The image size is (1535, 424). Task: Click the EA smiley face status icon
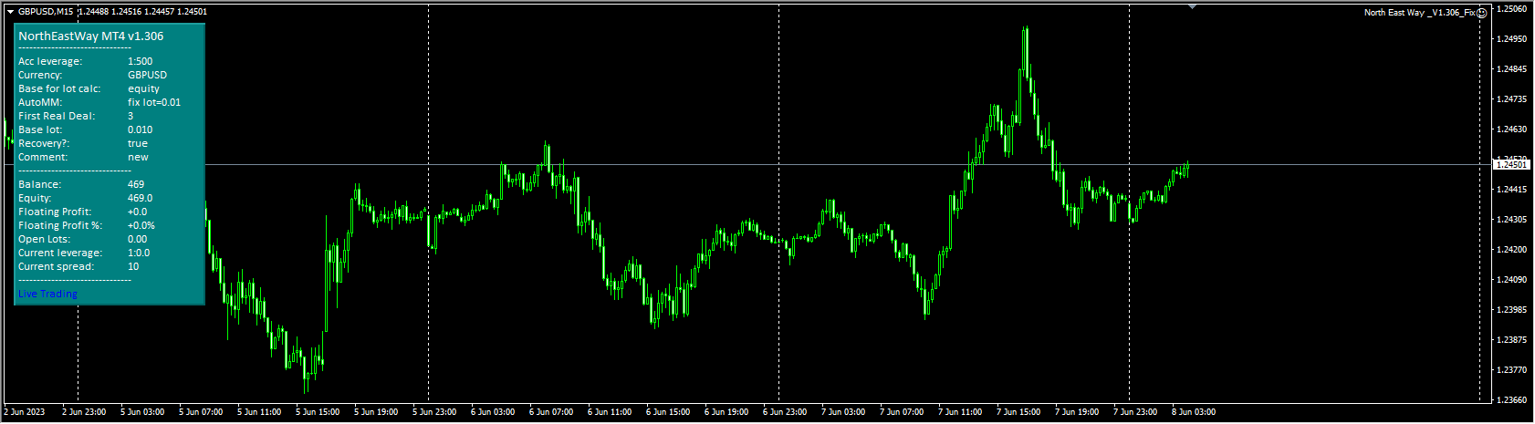tap(1482, 12)
